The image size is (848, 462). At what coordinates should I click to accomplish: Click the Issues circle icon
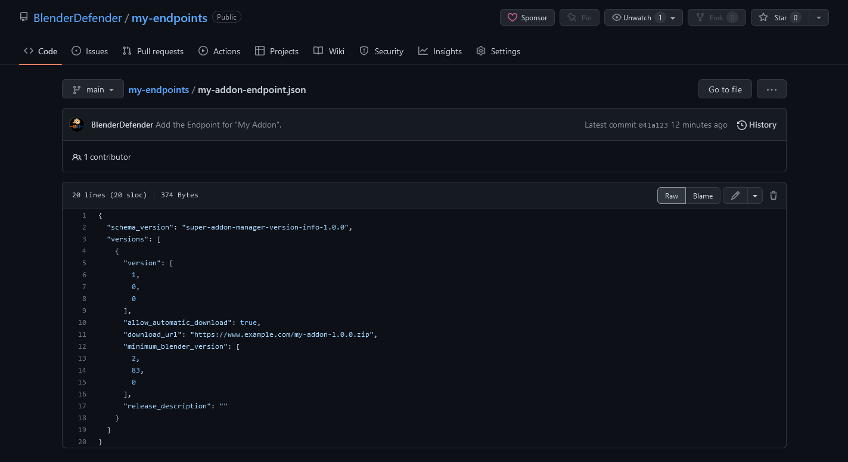[76, 51]
